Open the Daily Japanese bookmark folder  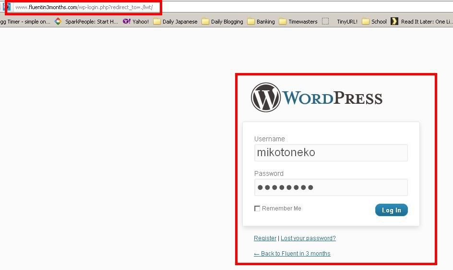(x=175, y=22)
